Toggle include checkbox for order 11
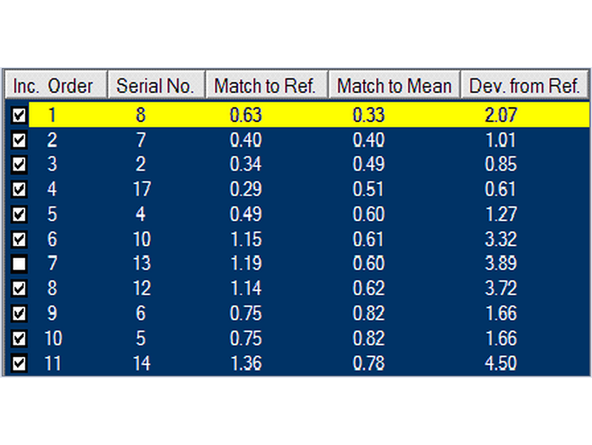592x445 pixels. [20, 363]
